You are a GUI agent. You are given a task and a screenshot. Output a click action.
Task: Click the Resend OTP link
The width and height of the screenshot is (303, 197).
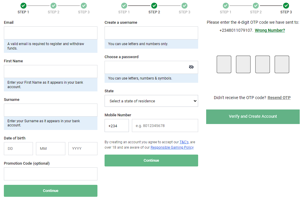(279, 97)
